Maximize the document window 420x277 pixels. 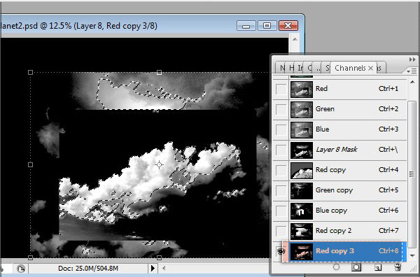point(267,26)
